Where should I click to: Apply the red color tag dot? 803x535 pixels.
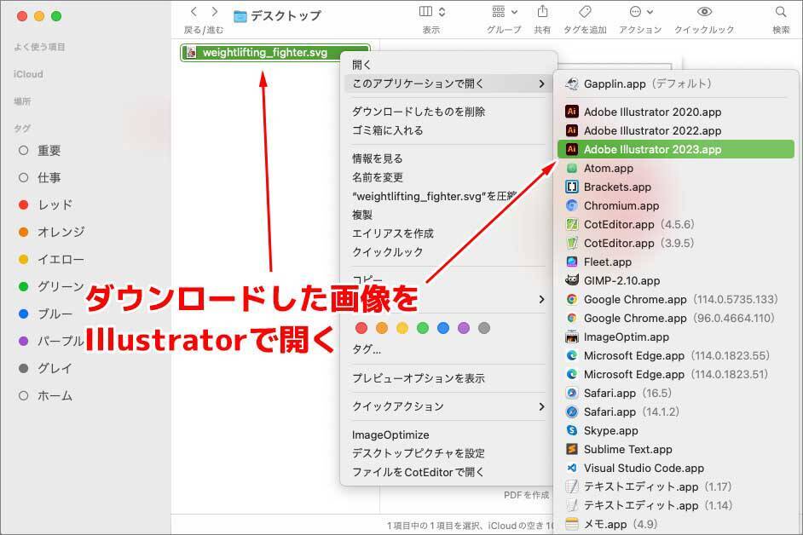(x=361, y=328)
